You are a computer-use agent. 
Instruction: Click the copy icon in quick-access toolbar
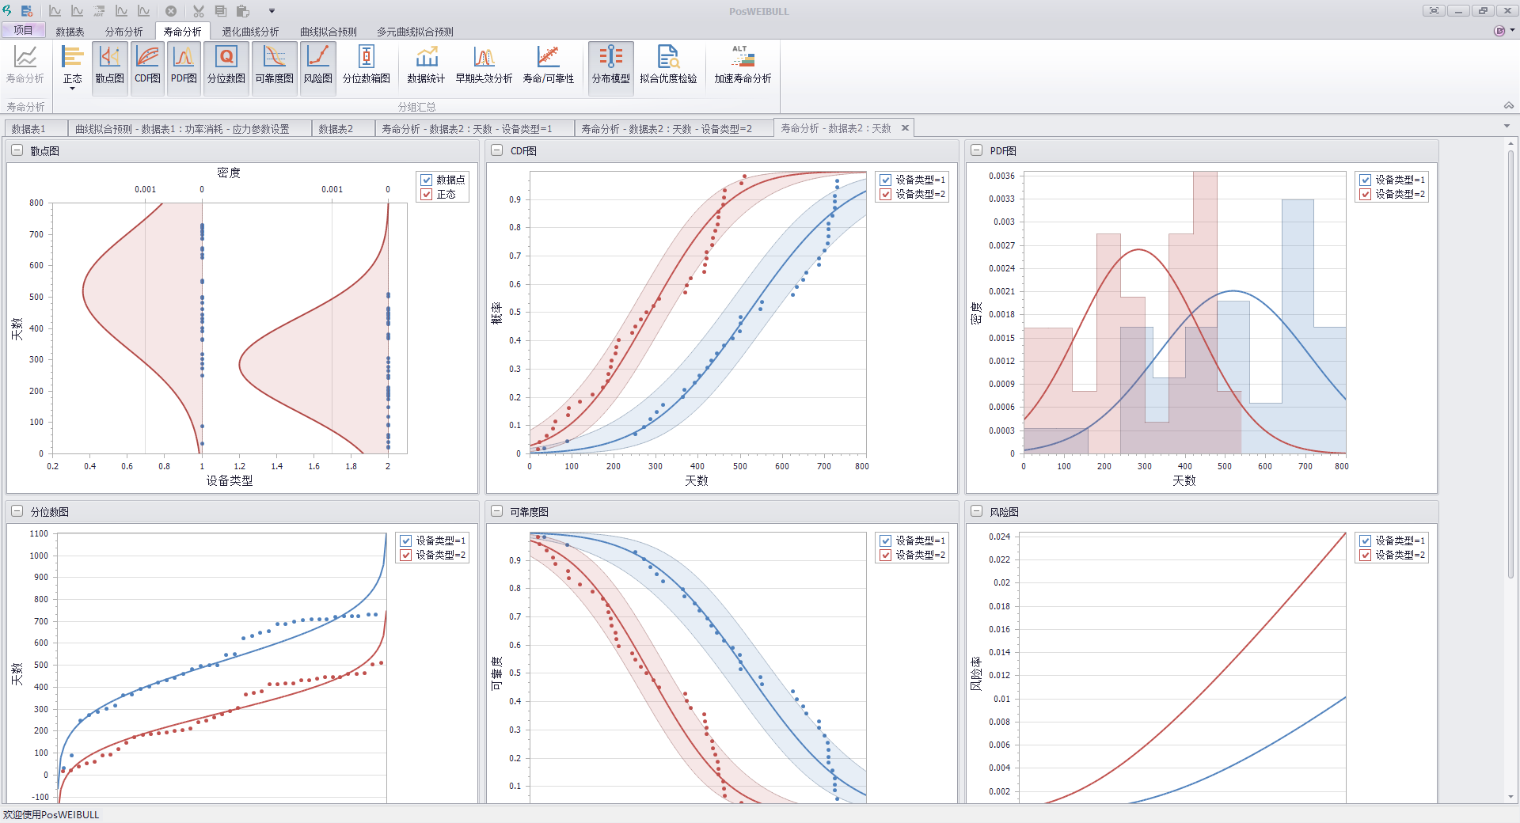click(221, 11)
